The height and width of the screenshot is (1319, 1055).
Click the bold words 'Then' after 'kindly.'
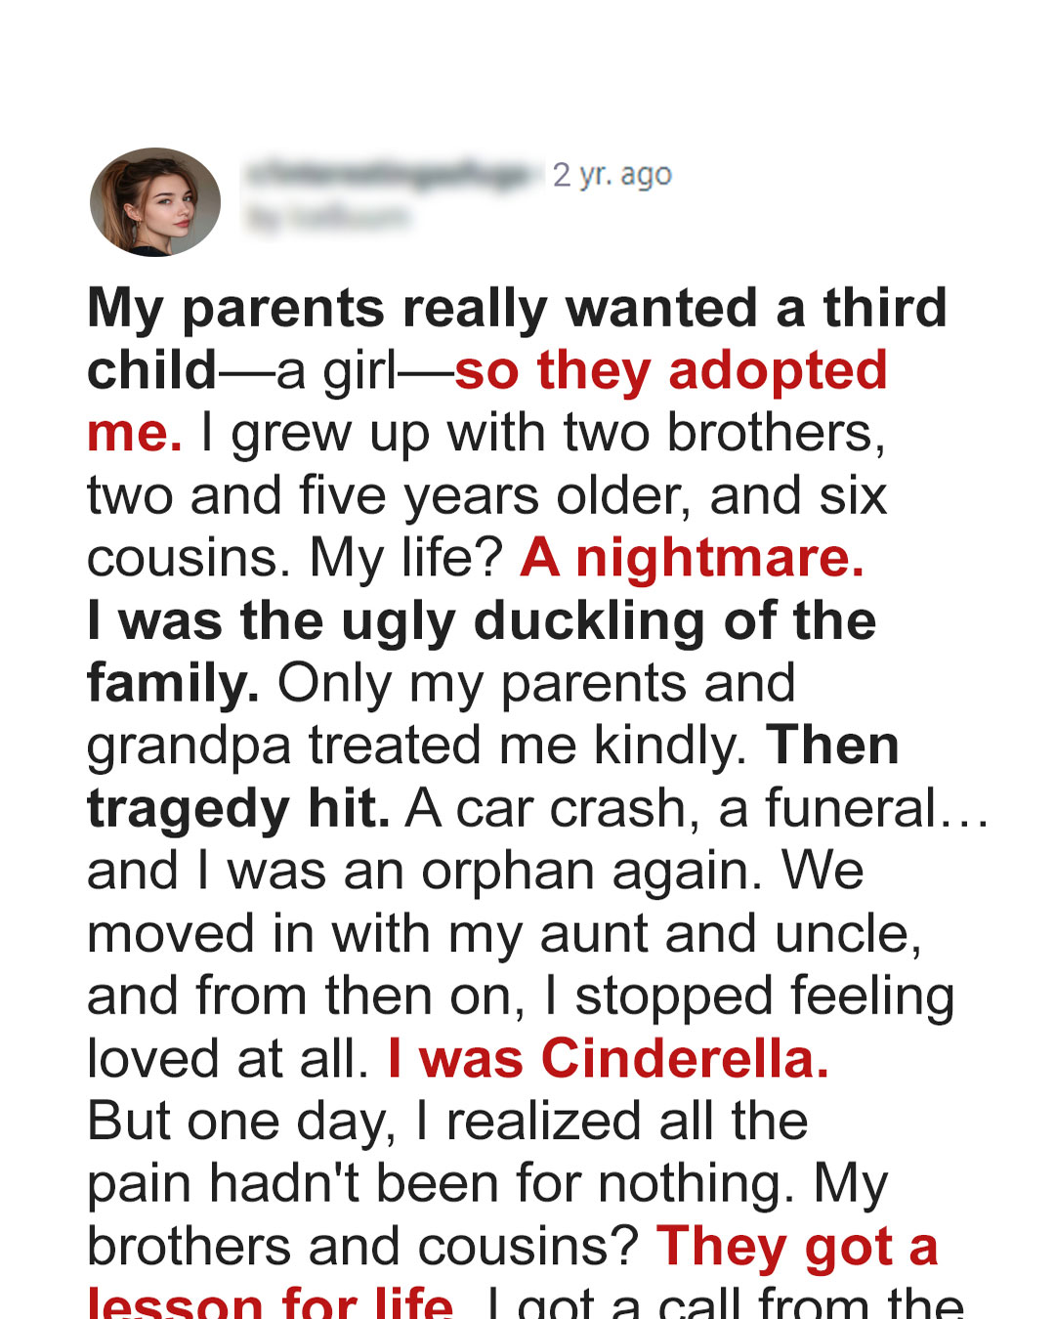(832, 745)
